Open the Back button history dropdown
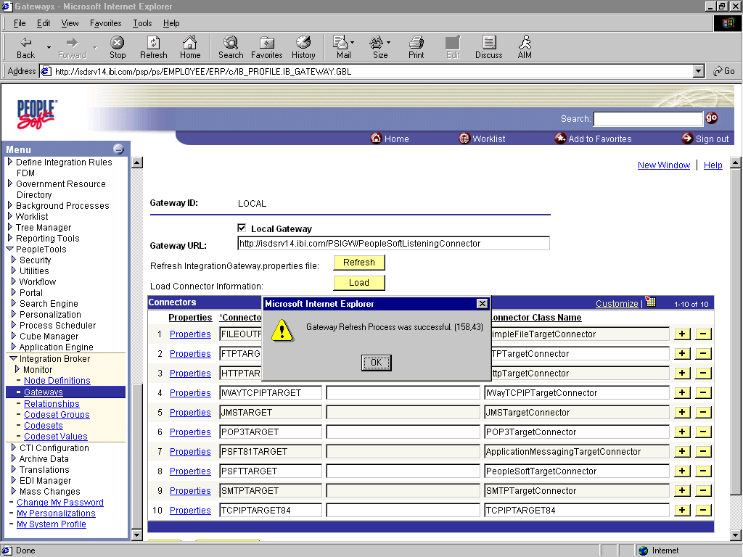Screen dimensions: 743x557 click(49, 47)
